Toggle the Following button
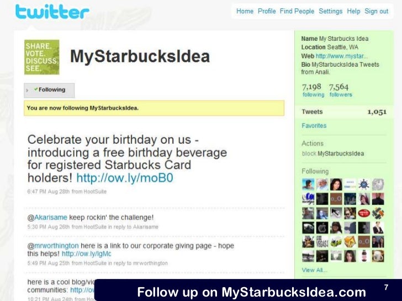This screenshot has width=402, height=301. [49, 90]
